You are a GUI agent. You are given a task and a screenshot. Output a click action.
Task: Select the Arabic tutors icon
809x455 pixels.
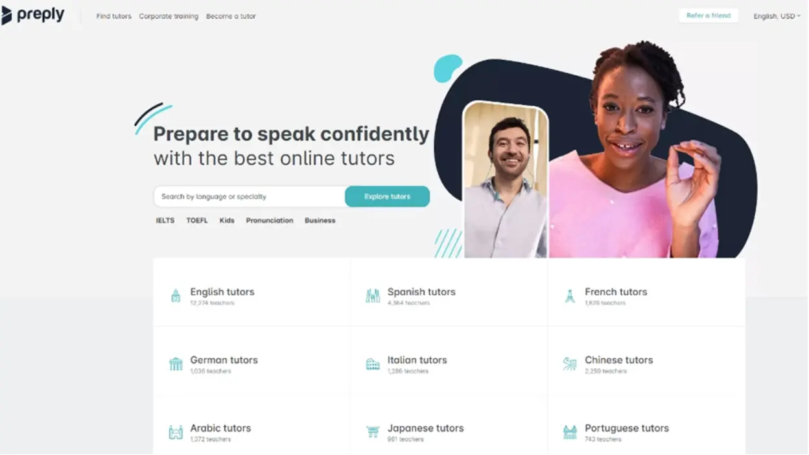[176, 432]
